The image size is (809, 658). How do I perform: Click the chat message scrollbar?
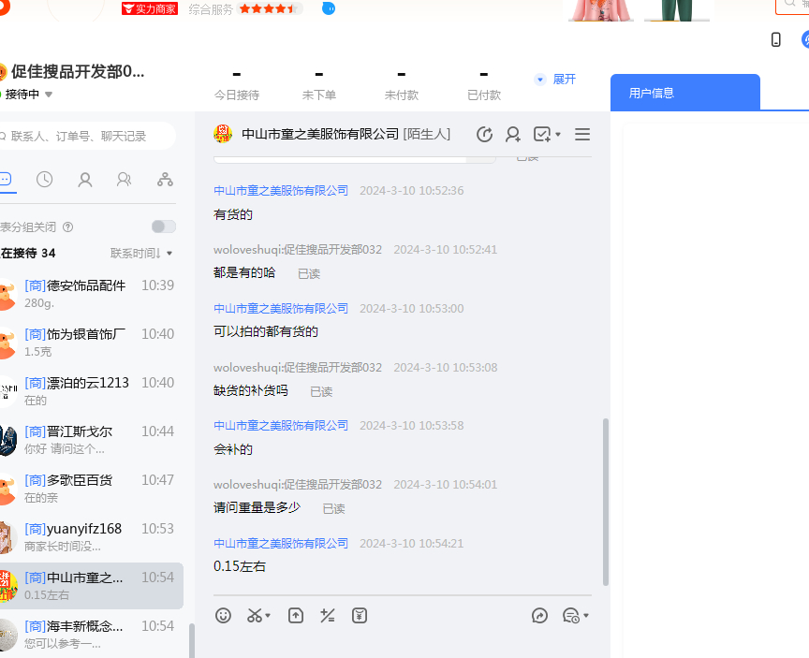[x=605, y=501]
